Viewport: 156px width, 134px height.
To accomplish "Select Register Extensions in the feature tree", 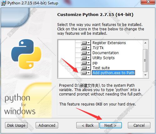I will point(109,43).
